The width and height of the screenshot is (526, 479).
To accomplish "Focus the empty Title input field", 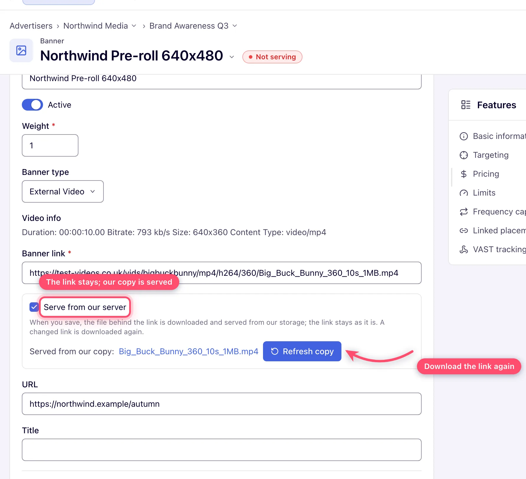I will [x=222, y=450].
